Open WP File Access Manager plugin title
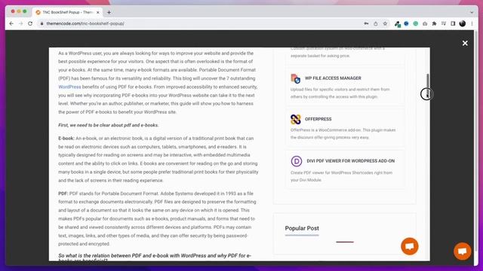Viewport: 483px width, 271px height. pyautogui.click(x=333, y=78)
